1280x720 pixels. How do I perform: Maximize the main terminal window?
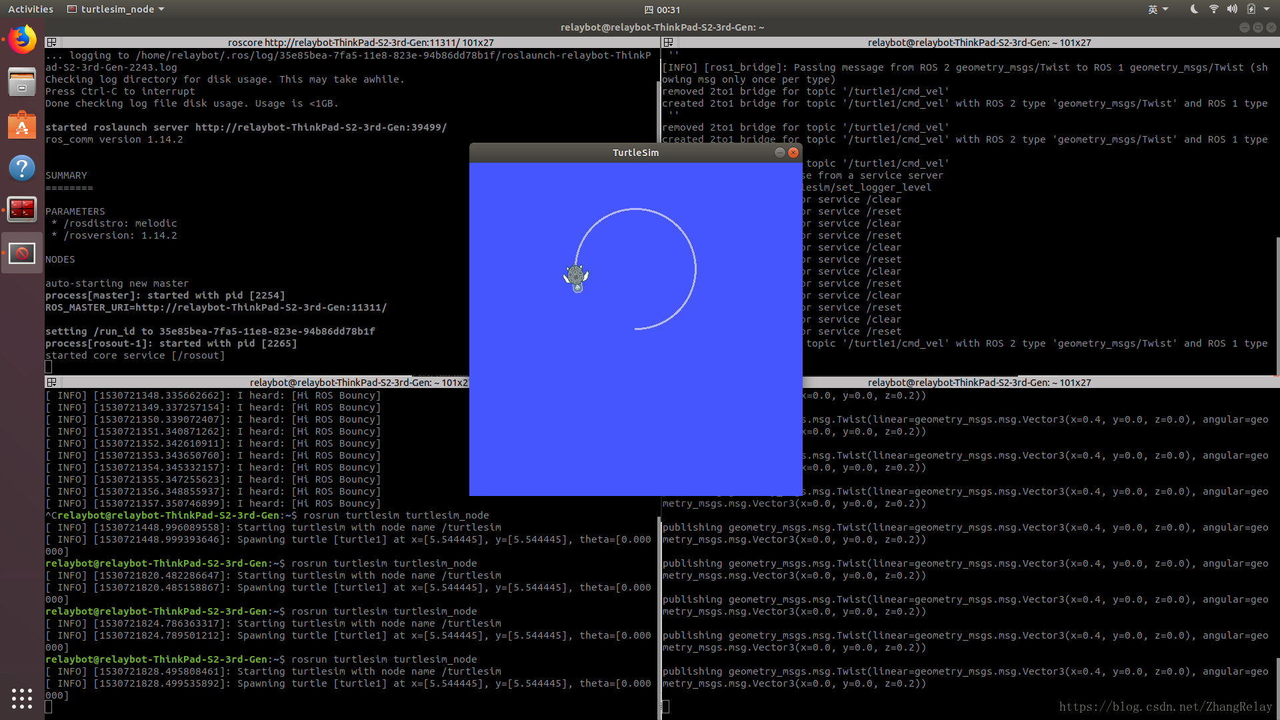[x=1257, y=27]
